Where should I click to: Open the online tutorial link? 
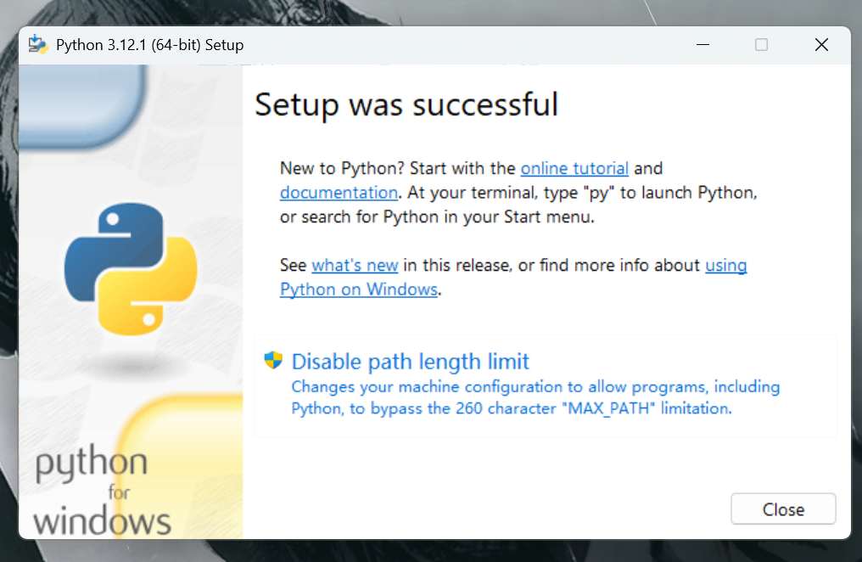(x=574, y=168)
